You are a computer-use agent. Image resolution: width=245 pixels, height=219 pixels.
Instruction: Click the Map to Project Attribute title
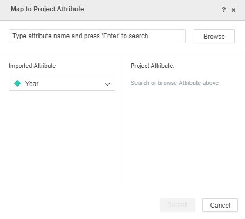[47, 9]
